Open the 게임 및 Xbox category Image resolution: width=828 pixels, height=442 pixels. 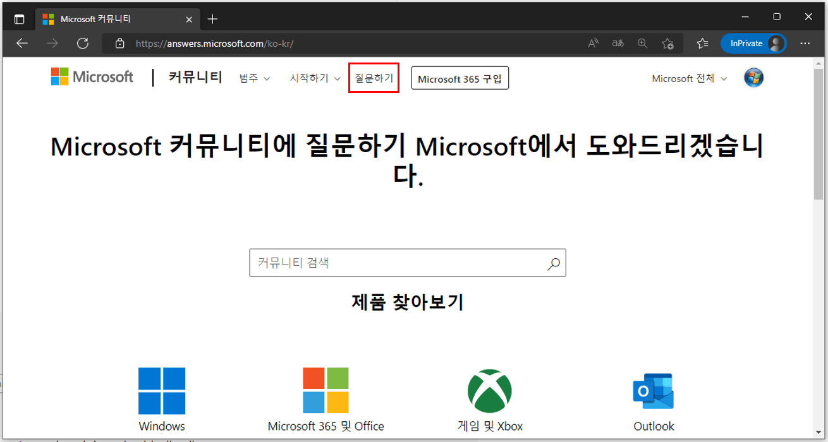(x=489, y=399)
